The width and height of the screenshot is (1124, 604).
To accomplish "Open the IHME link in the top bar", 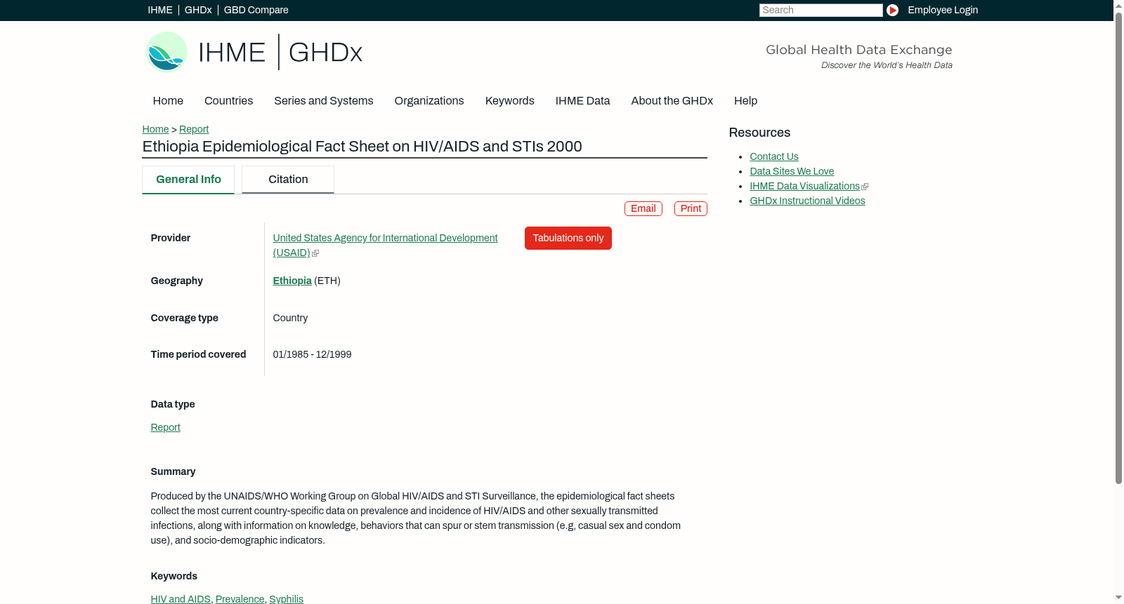I will coord(160,10).
